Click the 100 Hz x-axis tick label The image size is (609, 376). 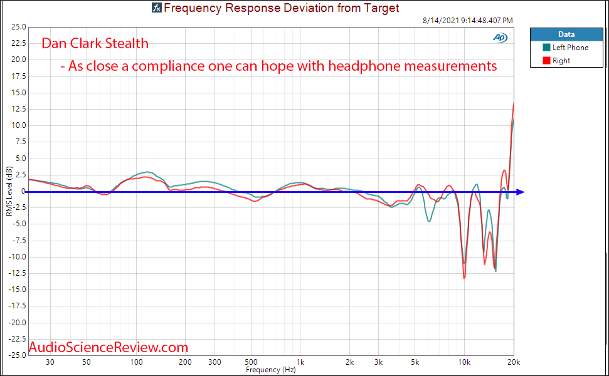point(136,362)
